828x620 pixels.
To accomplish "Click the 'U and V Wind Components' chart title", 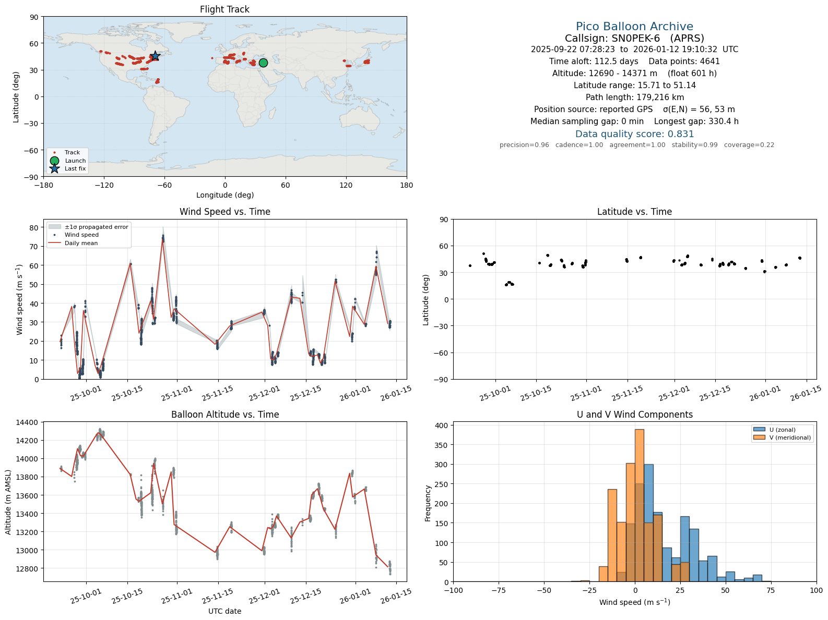I will pyautogui.click(x=635, y=415).
